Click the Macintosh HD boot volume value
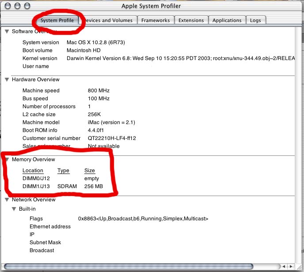This screenshot has height=272, width=304. pyautogui.click(x=84, y=50)
